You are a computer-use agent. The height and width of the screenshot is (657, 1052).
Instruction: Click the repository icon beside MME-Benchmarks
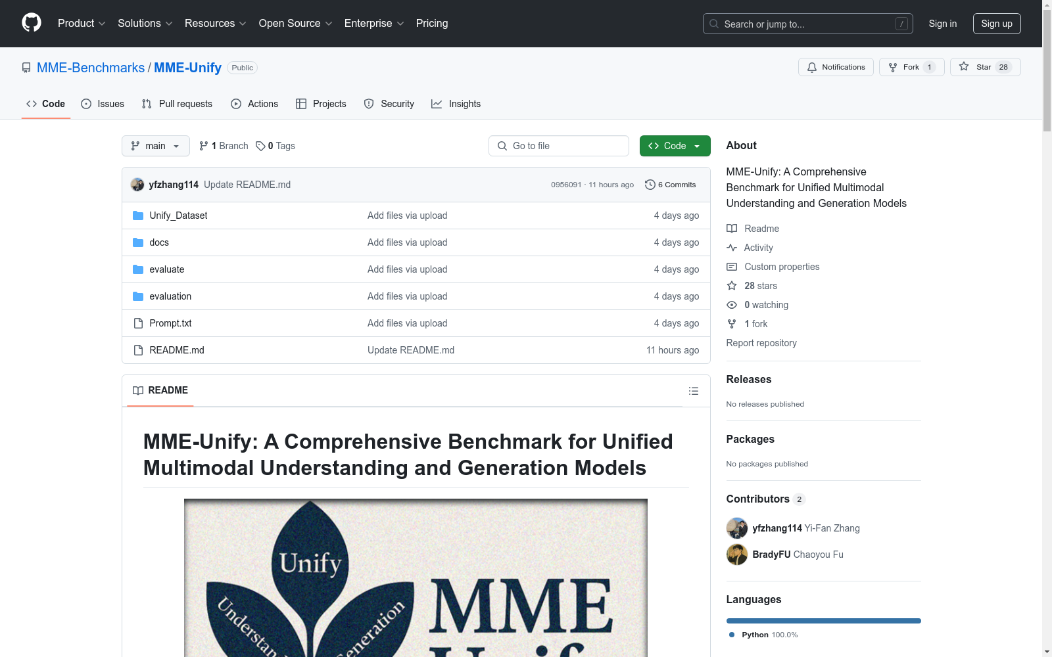coord(26,68)
